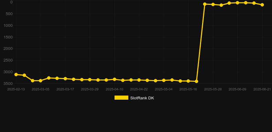Image resolution: width=272 pixels, height=132 pixels.
Task: Select the data point above 2025-05-16
Action: tap(188, 81)
